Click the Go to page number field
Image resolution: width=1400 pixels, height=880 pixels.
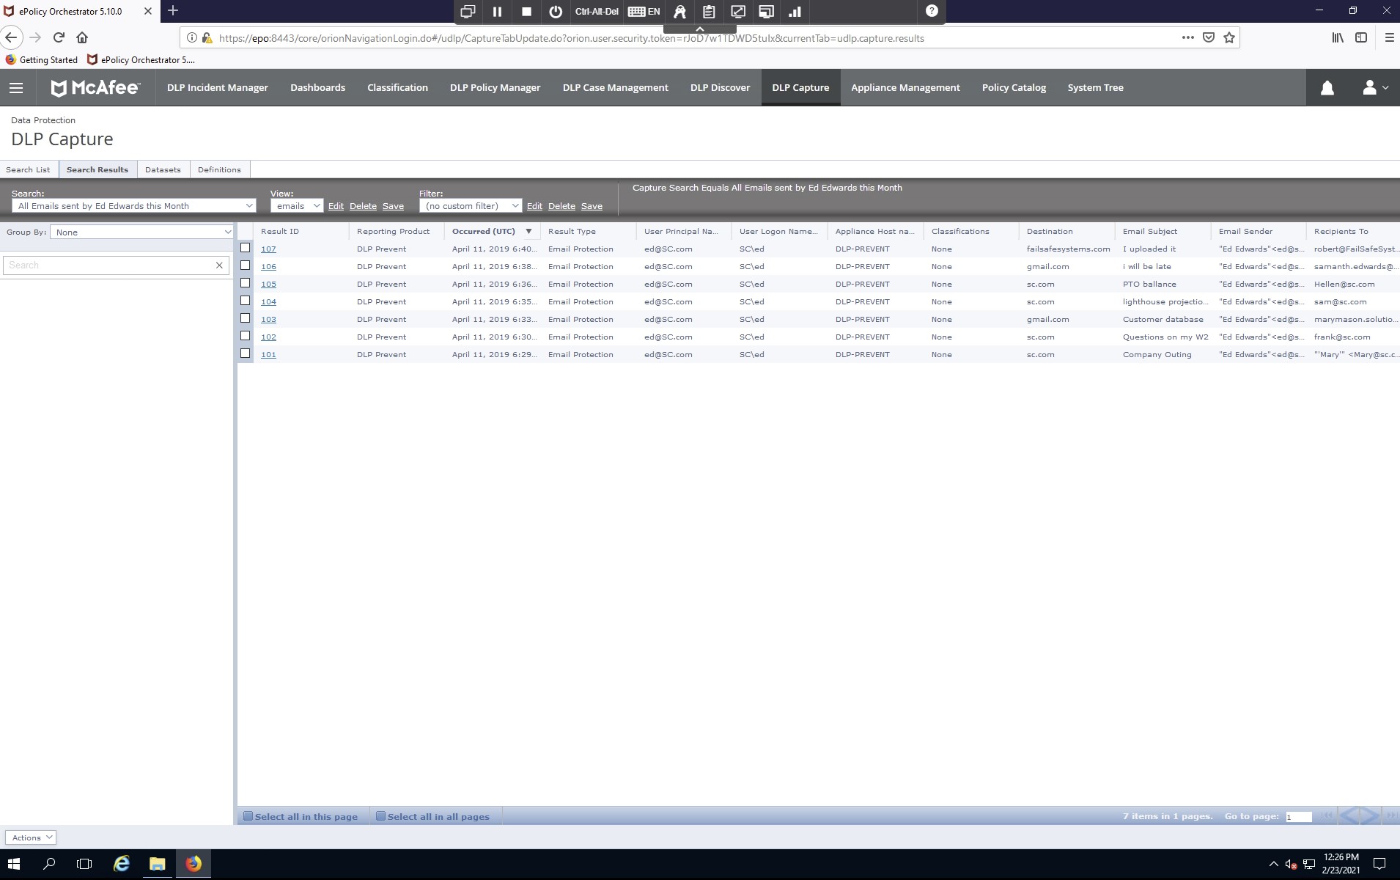(x=1298, y=817)
